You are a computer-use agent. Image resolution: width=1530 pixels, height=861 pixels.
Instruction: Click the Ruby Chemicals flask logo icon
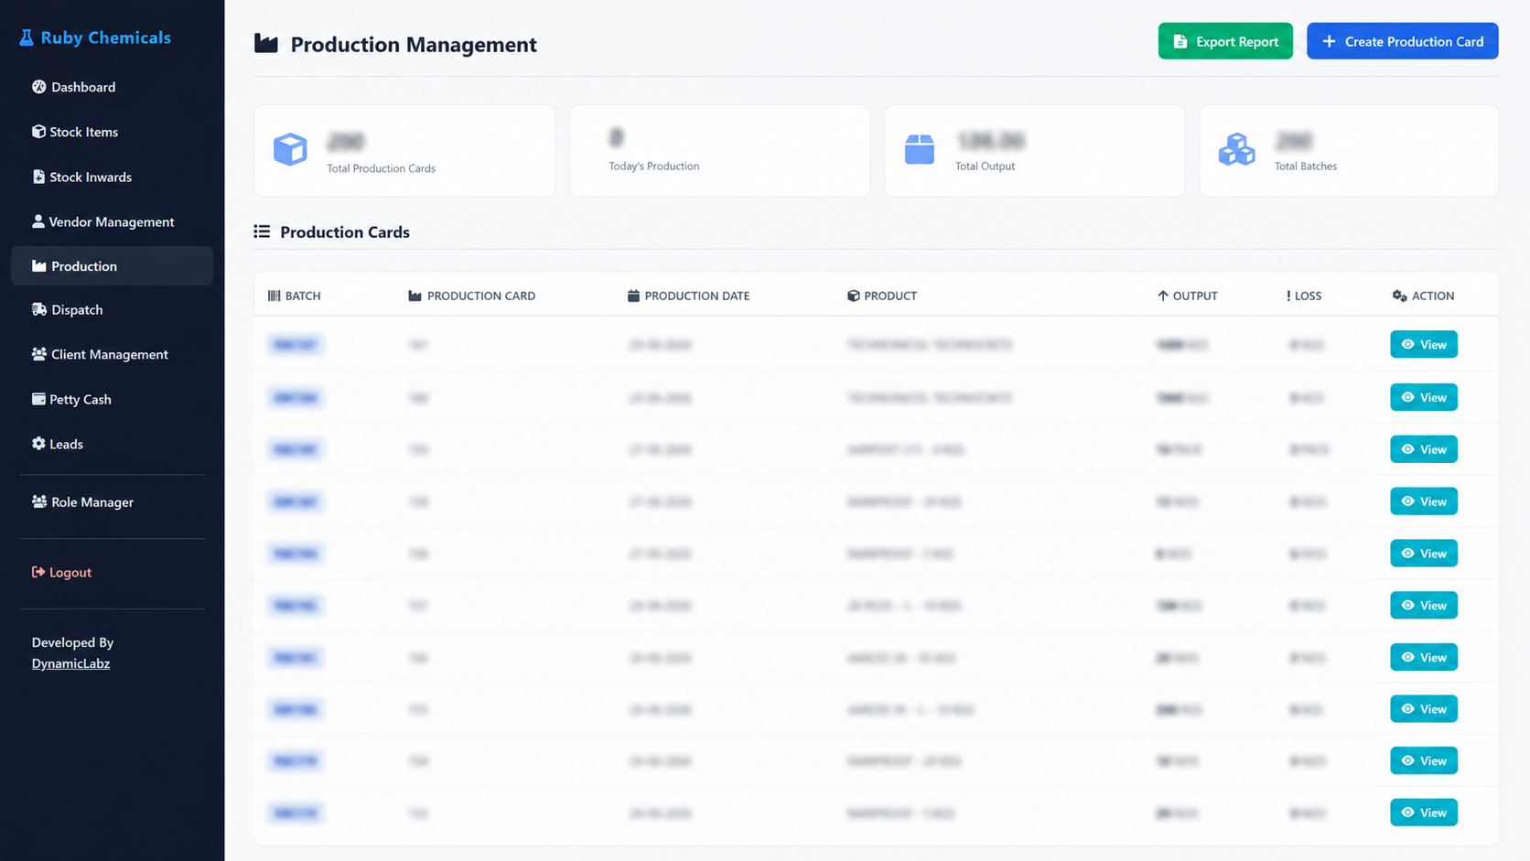pos(27,38)
